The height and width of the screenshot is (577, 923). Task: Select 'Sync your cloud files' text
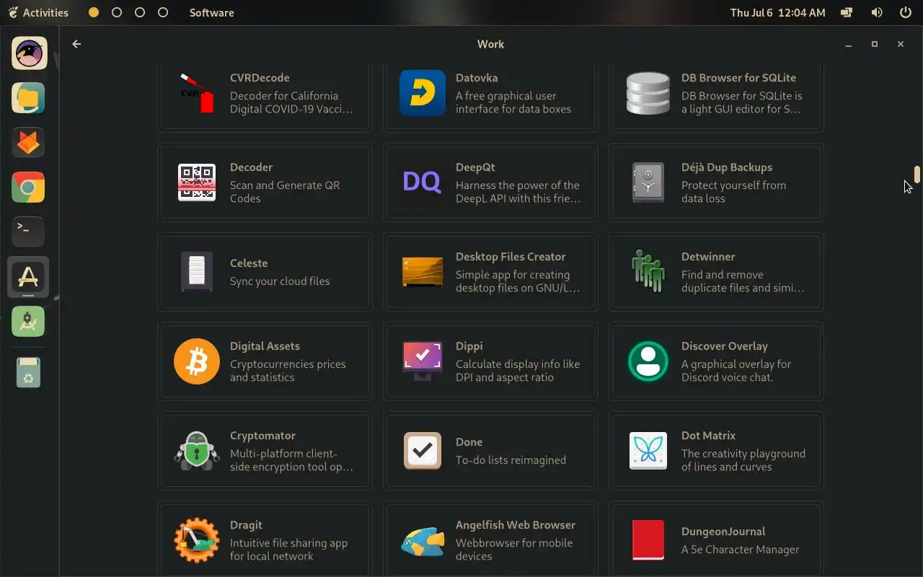tap(280, 281)
